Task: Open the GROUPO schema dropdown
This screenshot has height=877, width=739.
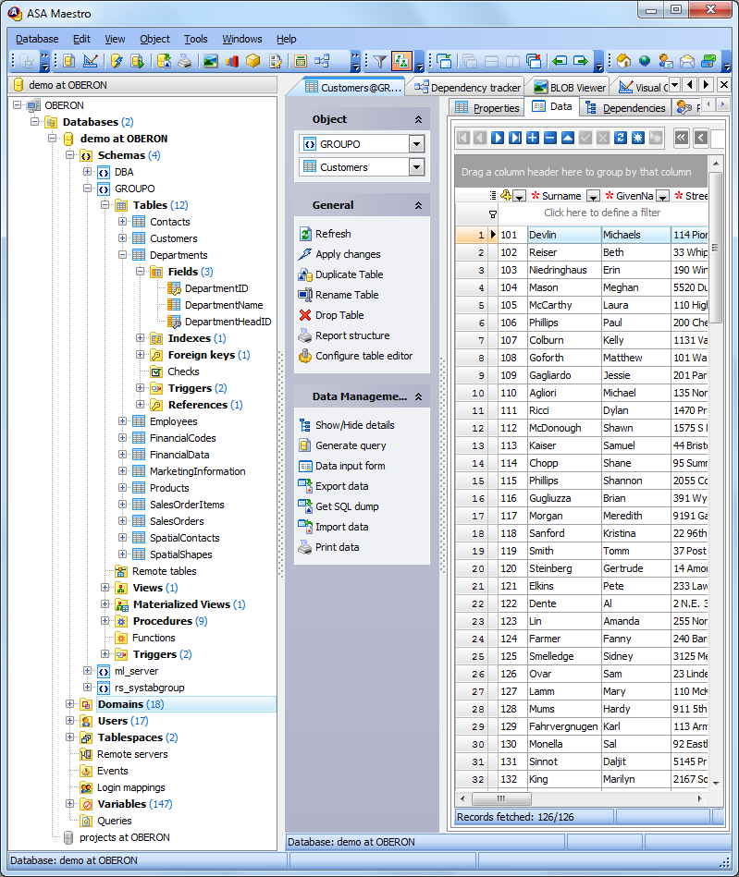Action: click(416, 144)
